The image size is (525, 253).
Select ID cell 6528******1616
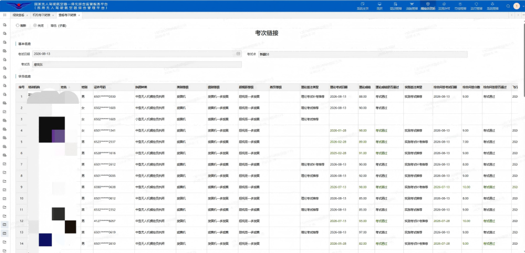105,153
